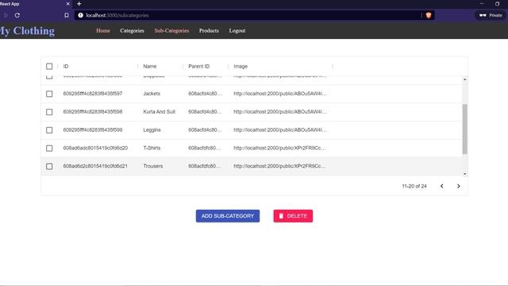
Task: Click the red DELETE button
Action: (293, 216)
